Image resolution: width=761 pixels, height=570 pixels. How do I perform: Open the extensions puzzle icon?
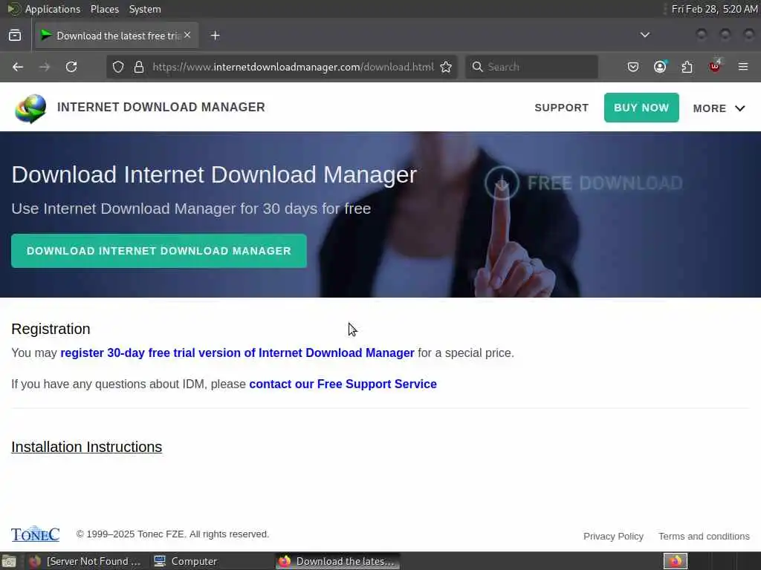click(687, 67)
